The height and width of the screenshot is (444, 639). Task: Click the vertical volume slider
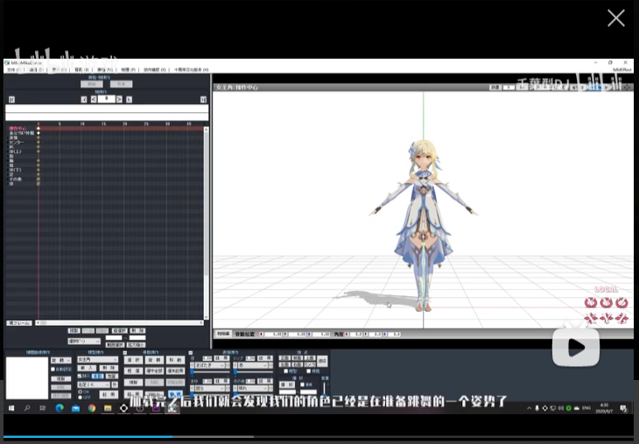click(x=325, y=388)
